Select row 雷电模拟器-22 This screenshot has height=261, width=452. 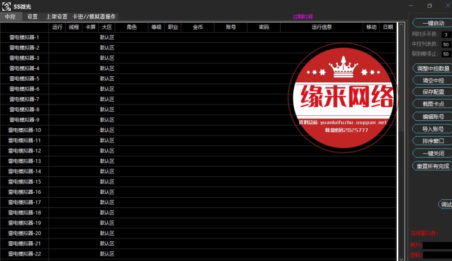tap(198, 254)
